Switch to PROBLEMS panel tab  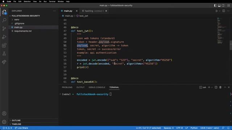click(67, 87)
